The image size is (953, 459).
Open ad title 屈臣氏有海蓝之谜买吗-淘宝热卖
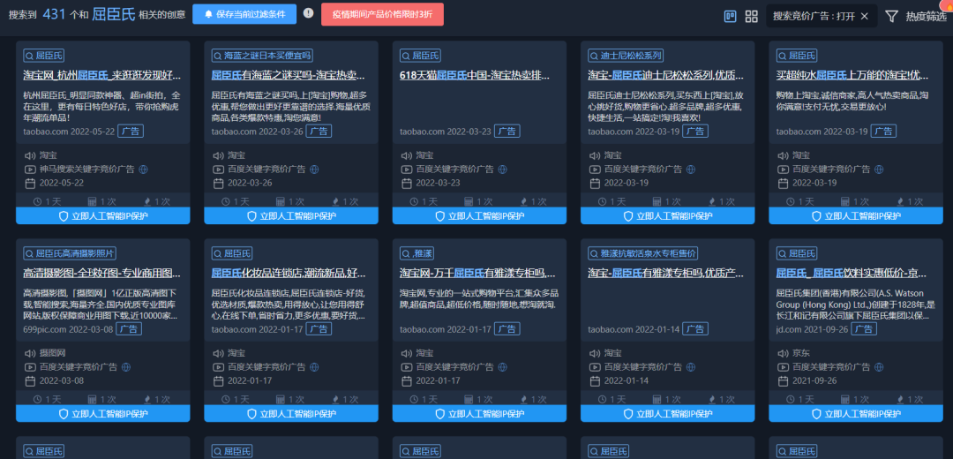tap(288, 76)
